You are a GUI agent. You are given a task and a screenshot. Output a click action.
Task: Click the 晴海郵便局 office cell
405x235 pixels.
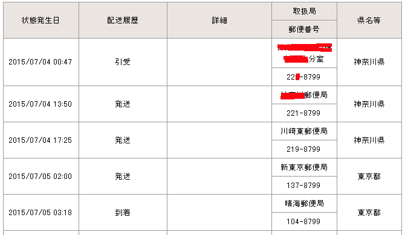click(x=304, y=204)
